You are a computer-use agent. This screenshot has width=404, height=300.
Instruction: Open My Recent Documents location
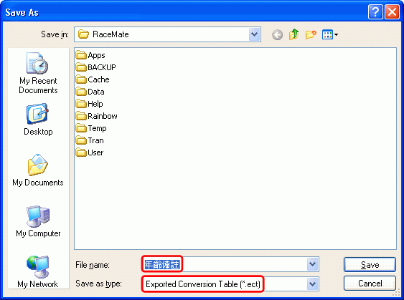[x=38, y=73]
